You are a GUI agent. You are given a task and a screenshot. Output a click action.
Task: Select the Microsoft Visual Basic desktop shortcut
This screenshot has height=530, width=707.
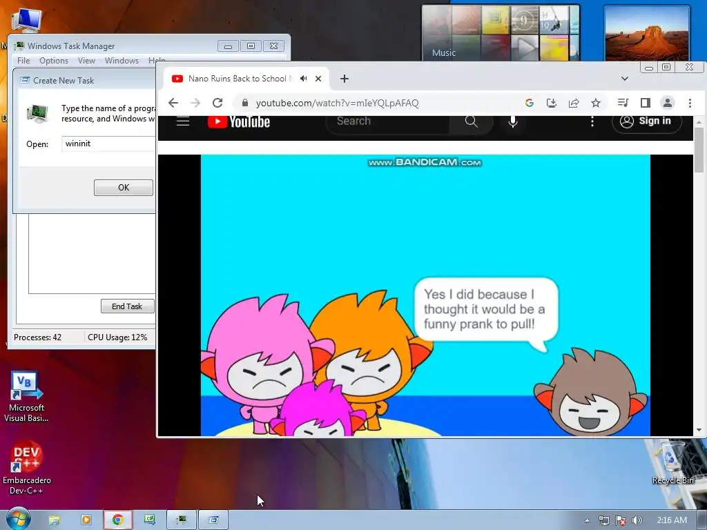[x=26, y=397]
